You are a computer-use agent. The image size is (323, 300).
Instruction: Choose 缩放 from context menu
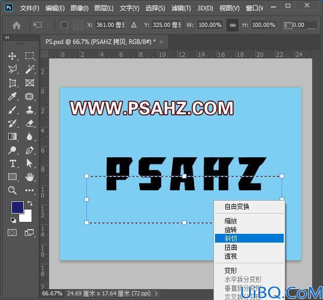(250, 221)
